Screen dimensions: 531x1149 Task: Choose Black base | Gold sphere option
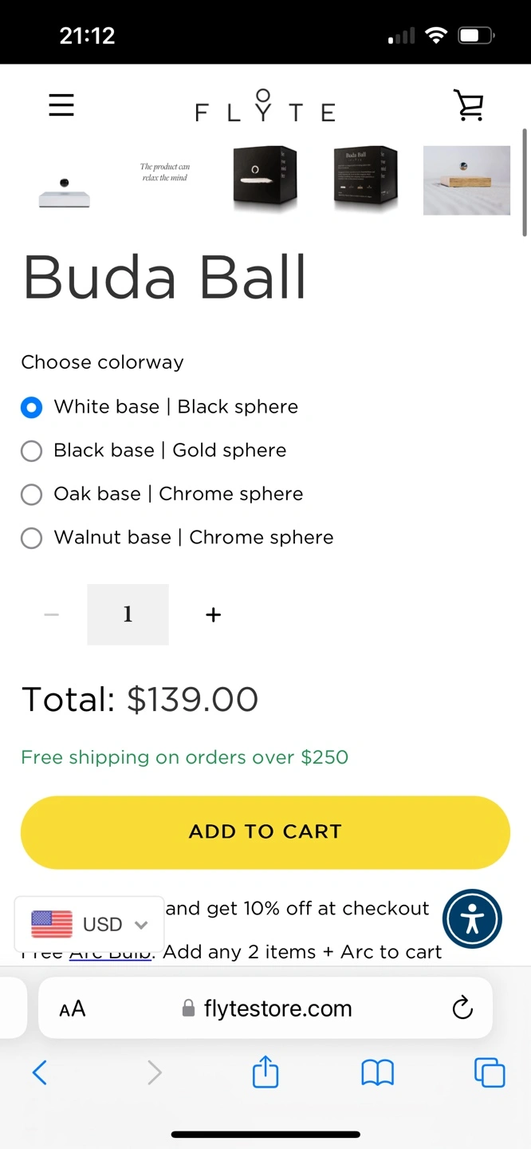click(31, 452)
